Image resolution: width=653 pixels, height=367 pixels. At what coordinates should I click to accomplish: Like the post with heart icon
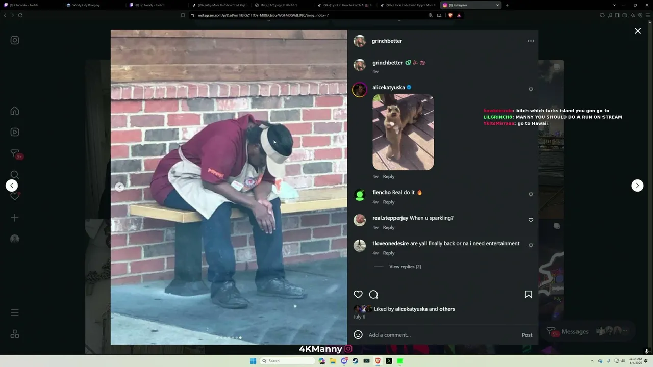[358, 294]
